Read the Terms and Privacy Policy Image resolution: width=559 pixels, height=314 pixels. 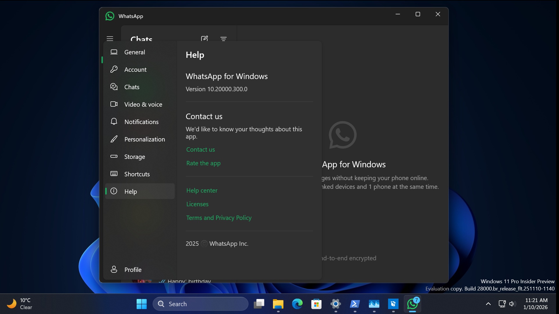point(219,218)
